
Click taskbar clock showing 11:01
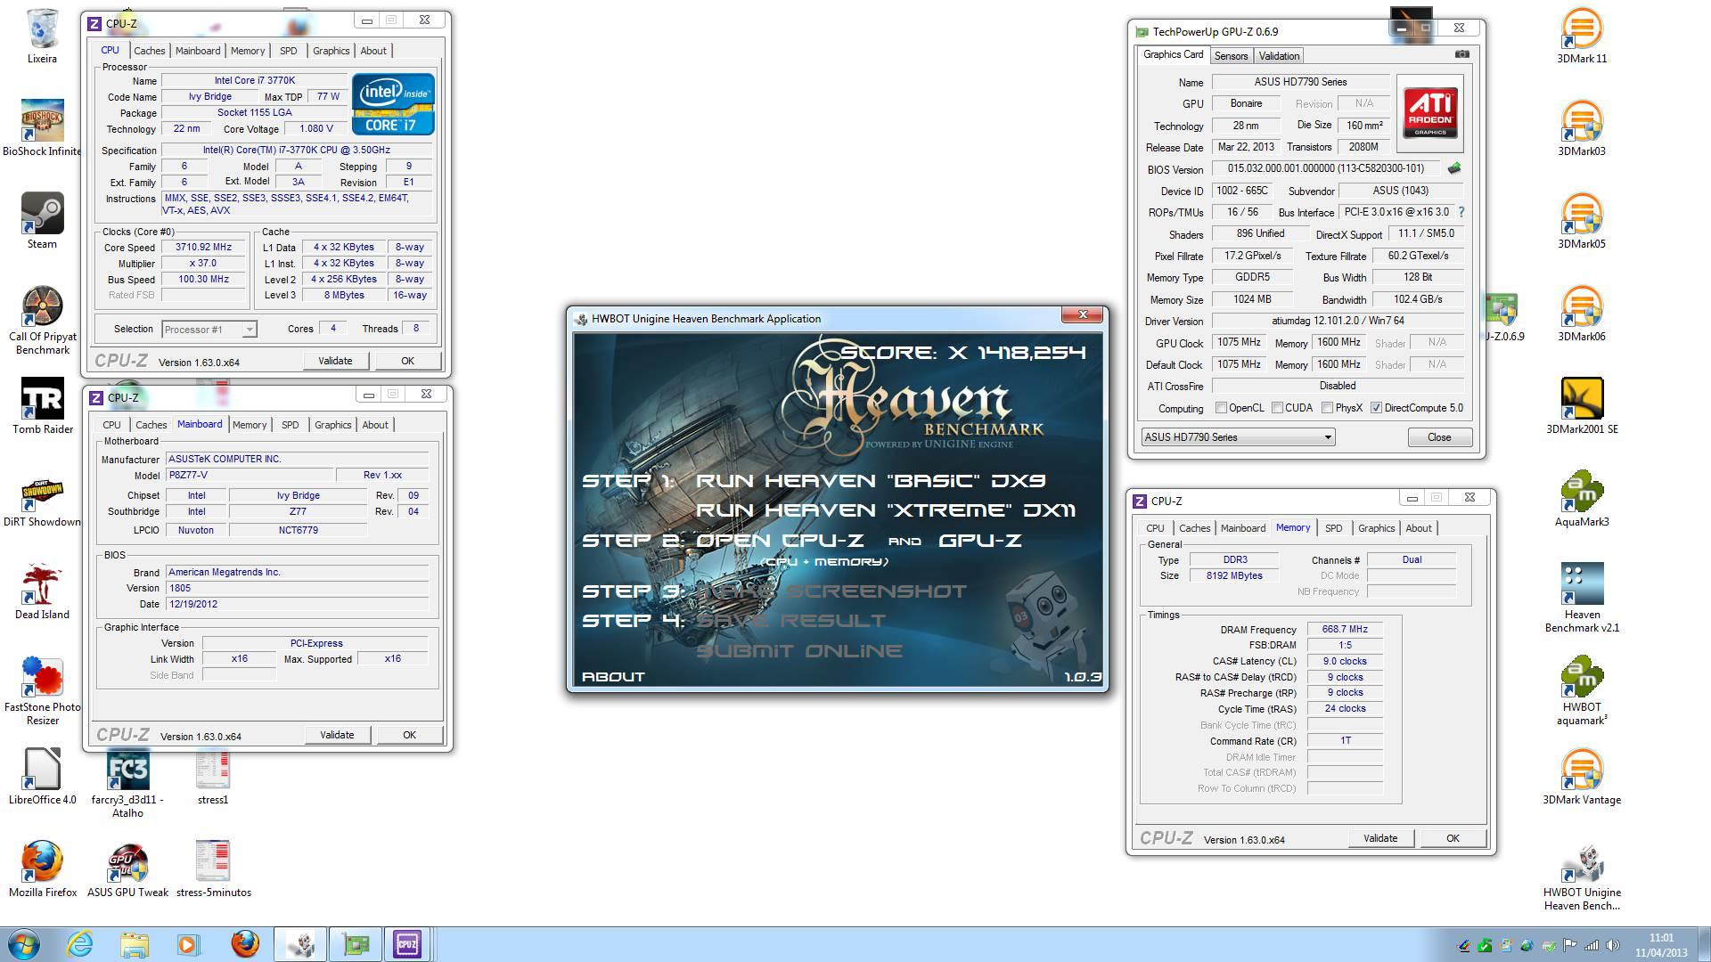point(1661,945)
